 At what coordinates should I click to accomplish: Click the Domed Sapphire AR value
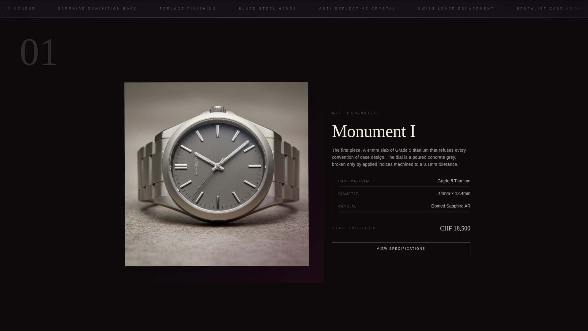[451, 206]
